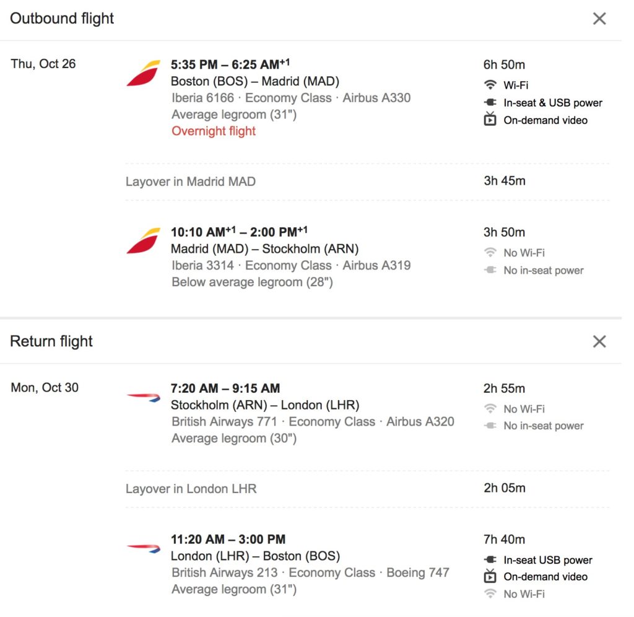Click the In-seat & USB power plug icon
Image resolution: width=634 pixels, height=617 pixels.
pos(490,103)
